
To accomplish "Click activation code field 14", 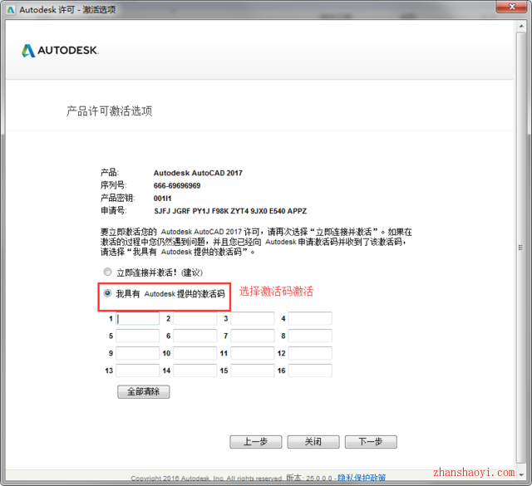I will 195,371.
